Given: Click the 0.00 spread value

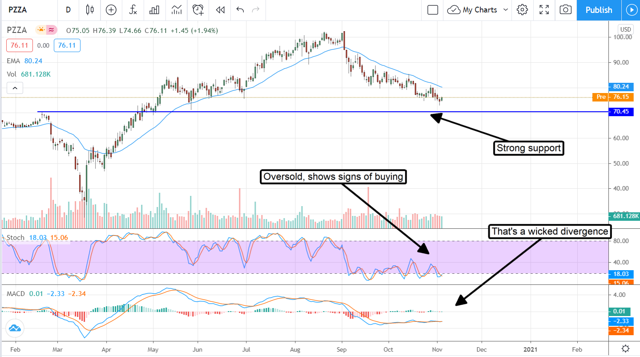Looking at the screenshot, I should click(43, 45).
